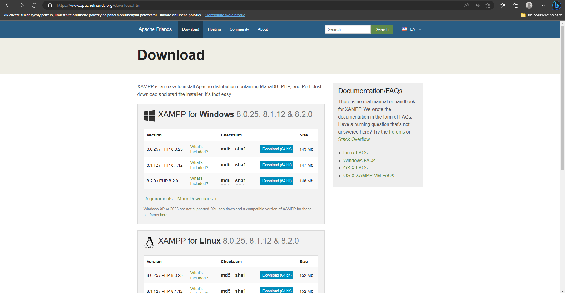Show md5 checksum for Windows 8.0.25

[x=225, y=149]
